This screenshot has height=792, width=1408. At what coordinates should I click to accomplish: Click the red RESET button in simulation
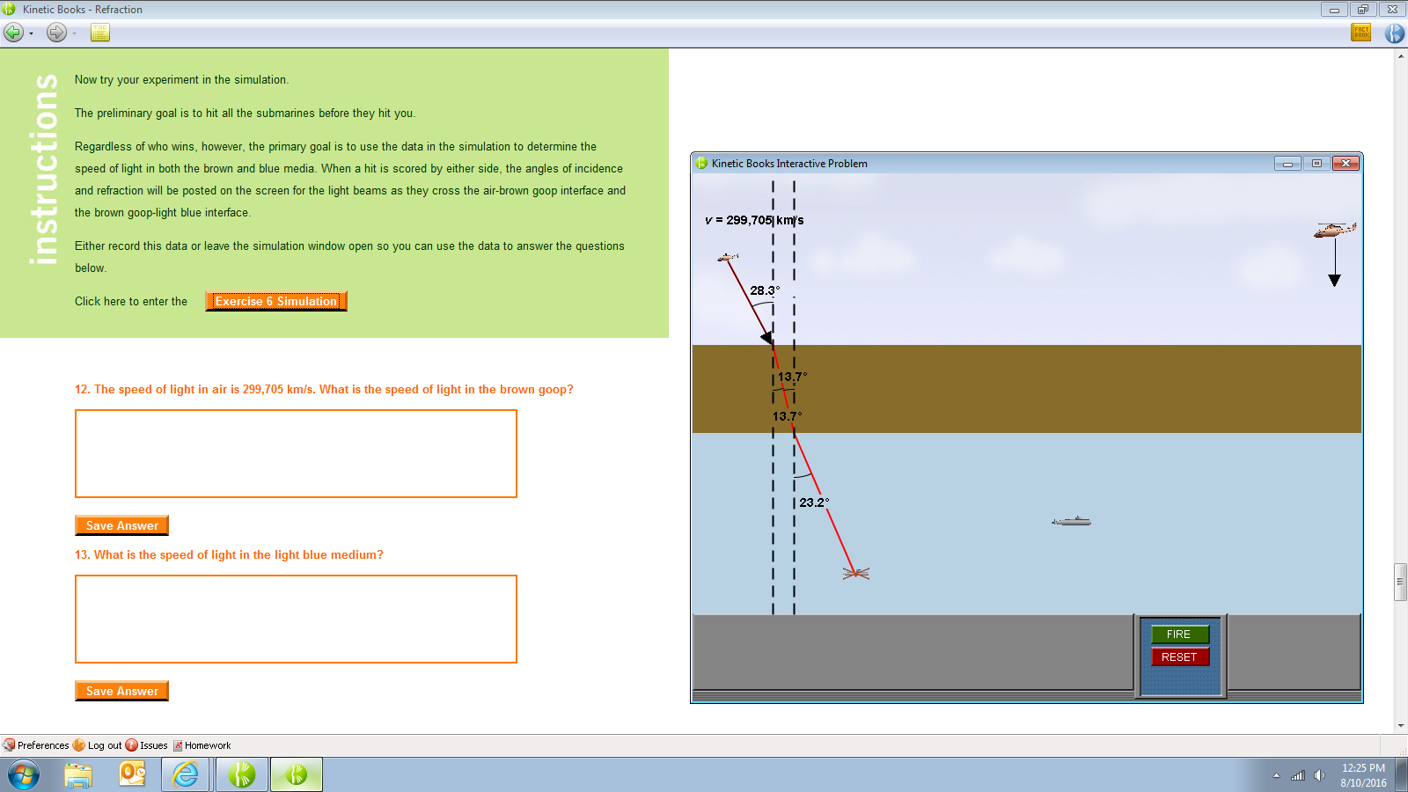coord(1179,656)
